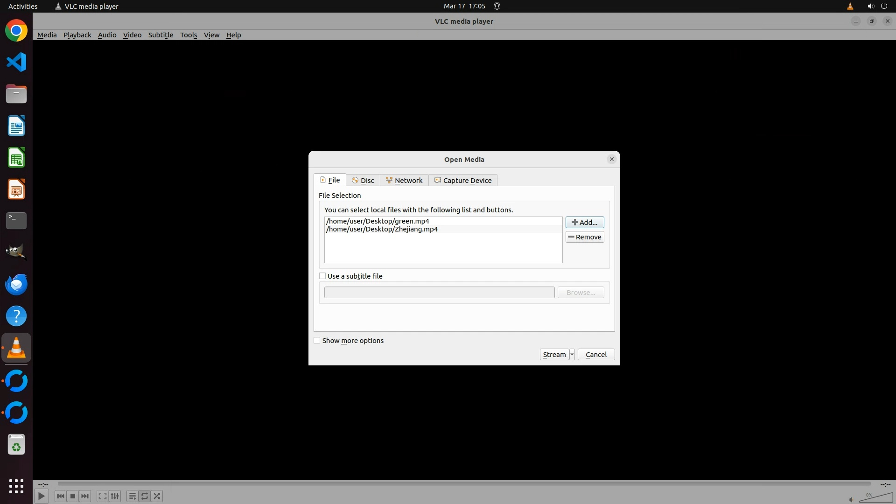The width and height of the screenshot is (896, 504).
Task: Click the mute speaker icon
Action: (851, 499)
